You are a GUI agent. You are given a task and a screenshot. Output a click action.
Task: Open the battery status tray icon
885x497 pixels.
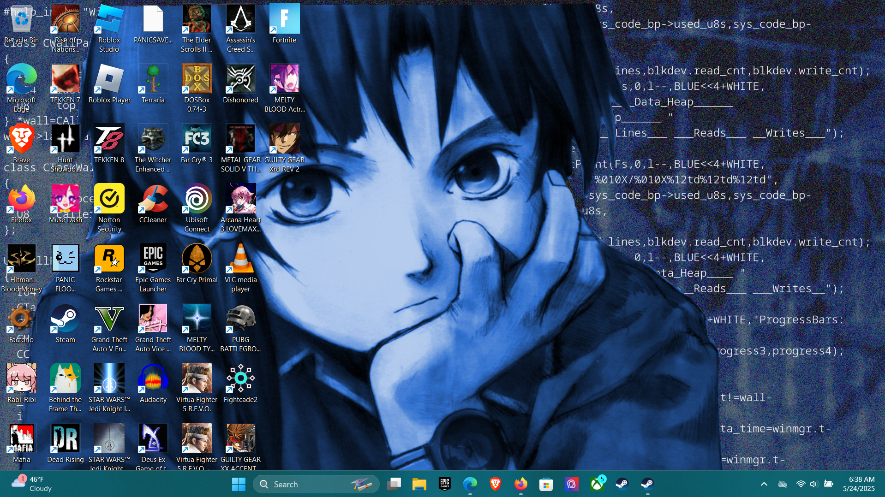[x=829, y=485]
